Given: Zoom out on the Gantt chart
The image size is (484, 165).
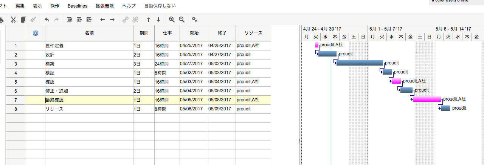Looking at the screenshot, I should coord(181,20).
